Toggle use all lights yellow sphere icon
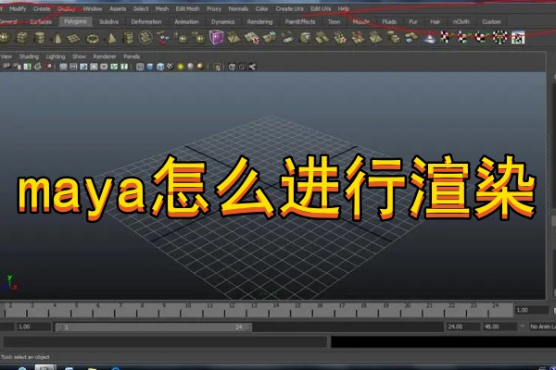This screenshot has height=370, width=556. pos(181,67)
